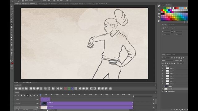
Task: Go to the first frame of timeline
Action: tap(15, 95)
